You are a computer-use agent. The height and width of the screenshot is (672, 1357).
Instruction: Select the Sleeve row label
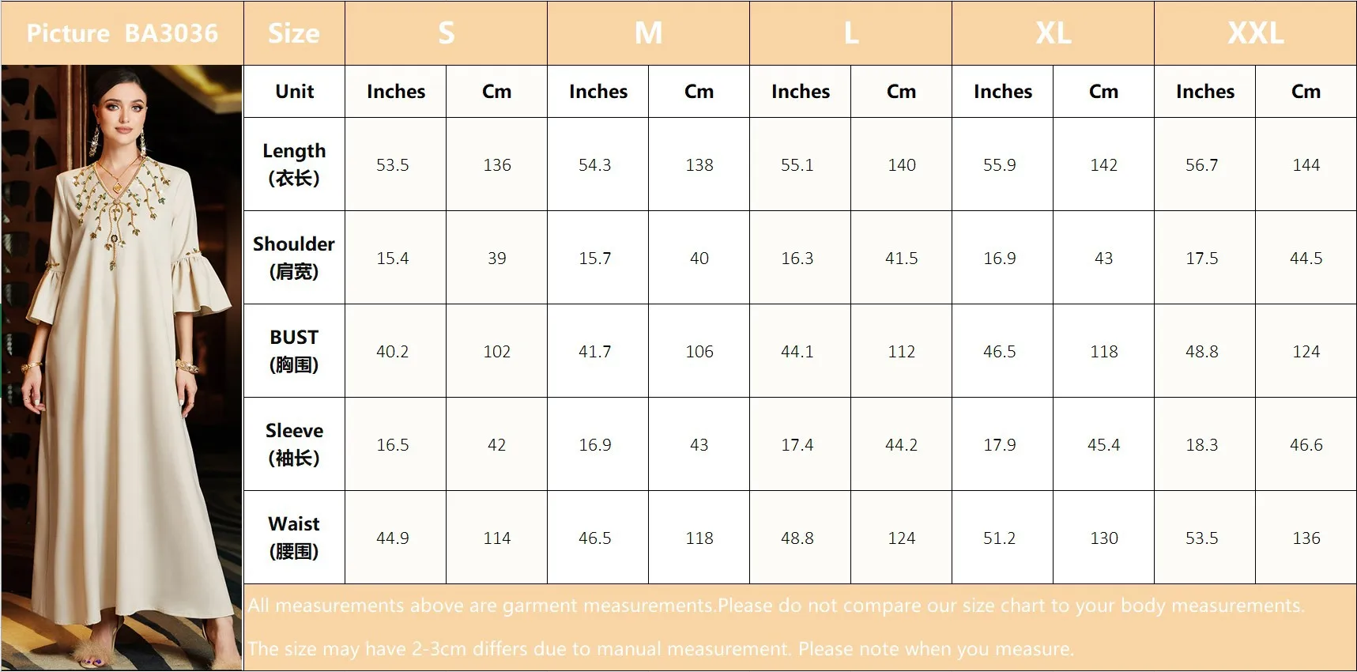294,444
